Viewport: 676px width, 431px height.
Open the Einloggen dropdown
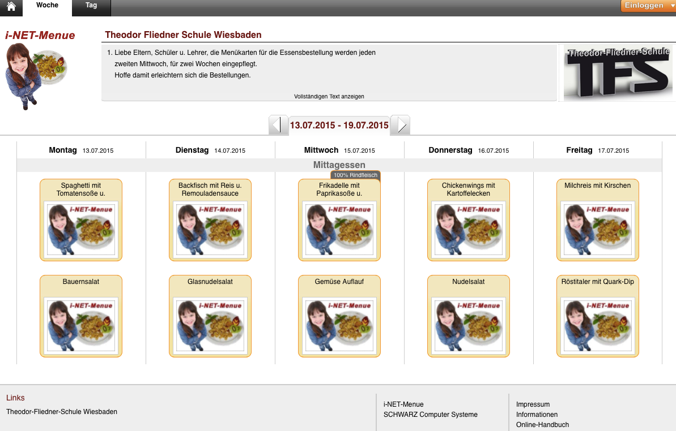click(648, 6)
